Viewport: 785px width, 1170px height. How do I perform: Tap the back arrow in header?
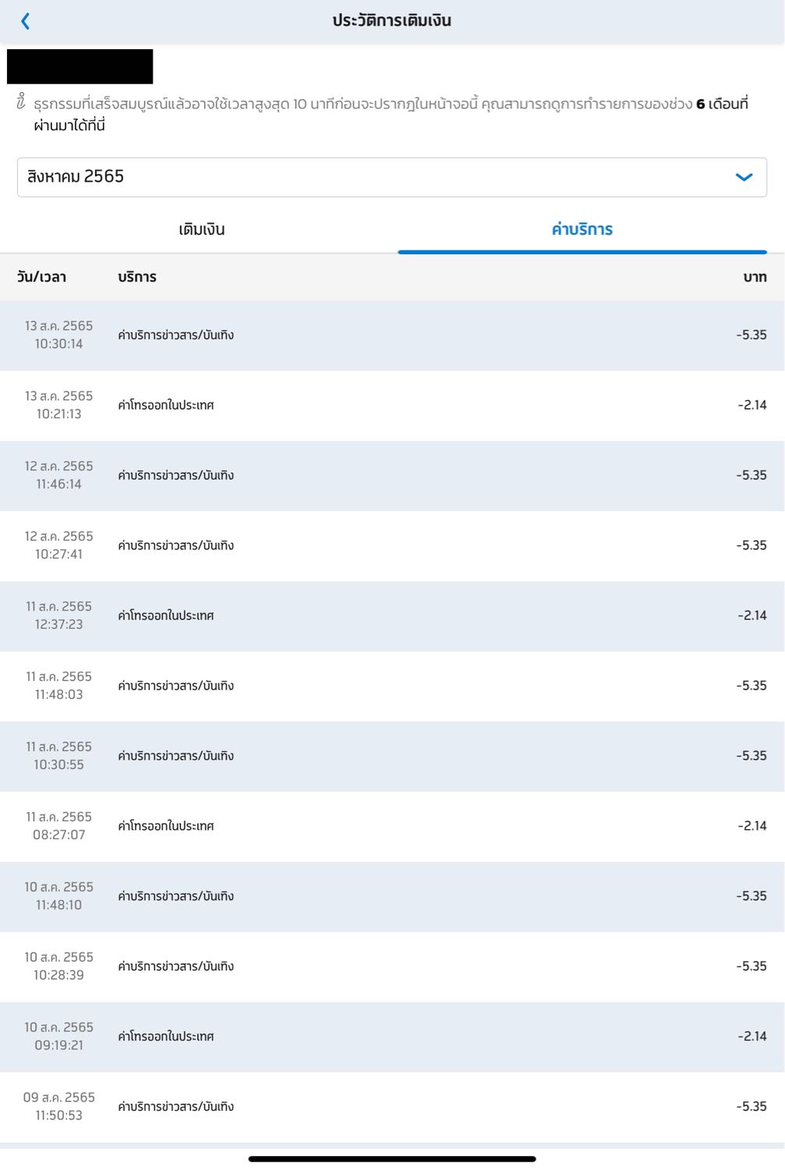(x=26, y=21)
